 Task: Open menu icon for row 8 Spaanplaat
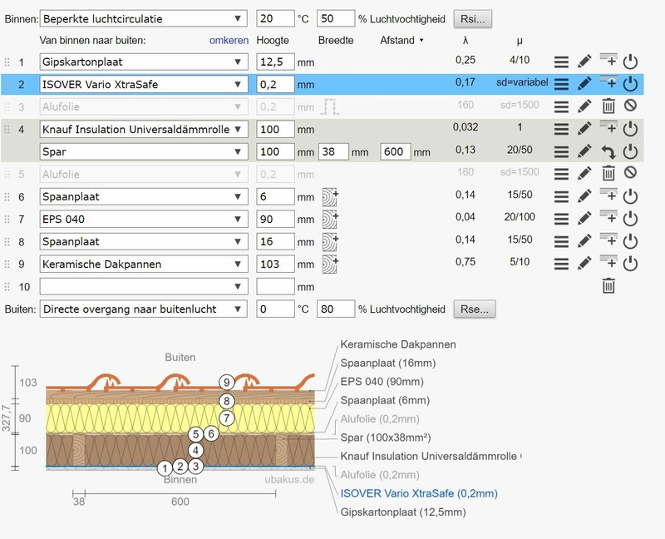click(561, 241)
